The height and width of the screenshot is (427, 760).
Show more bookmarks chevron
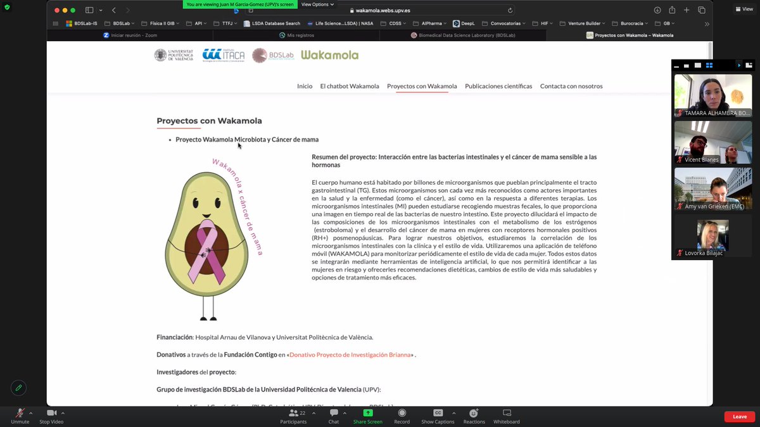coord(707,23)
